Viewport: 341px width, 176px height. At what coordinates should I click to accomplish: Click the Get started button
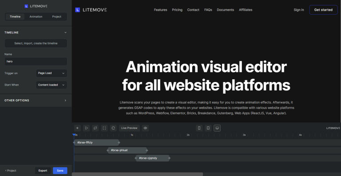click(323, 10)
